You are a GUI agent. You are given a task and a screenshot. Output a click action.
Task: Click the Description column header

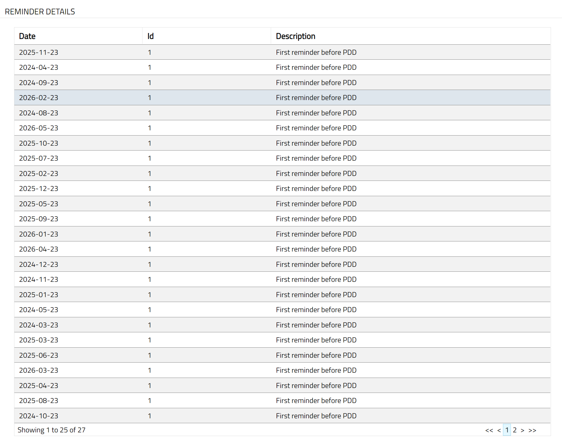click(x=296, y=36)
